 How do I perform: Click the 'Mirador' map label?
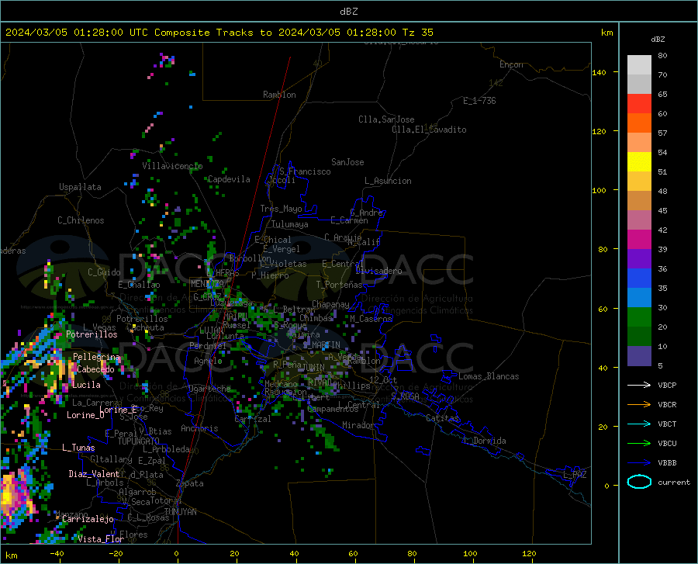pos(358,425)
